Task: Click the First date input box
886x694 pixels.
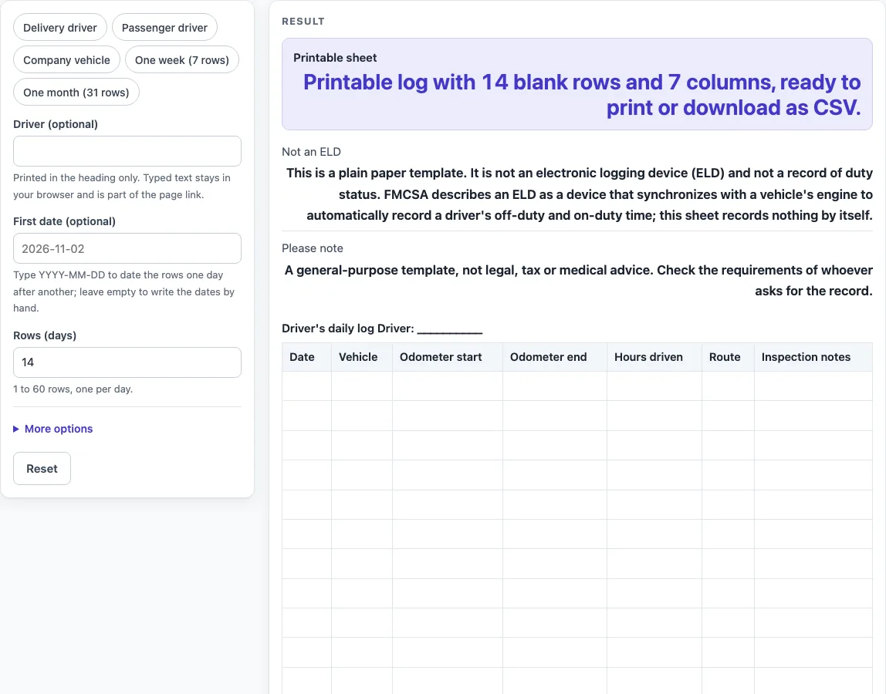Action: 127,248
